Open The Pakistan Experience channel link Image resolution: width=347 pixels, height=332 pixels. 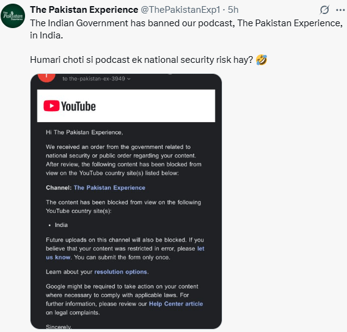pyautogui.click(x=109, y=187)
